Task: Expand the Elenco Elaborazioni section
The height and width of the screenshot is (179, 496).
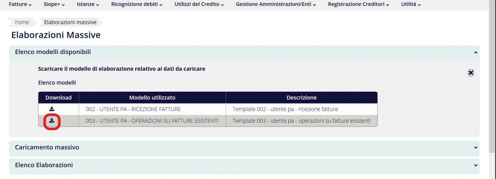Action: click(x=476, y=165)
